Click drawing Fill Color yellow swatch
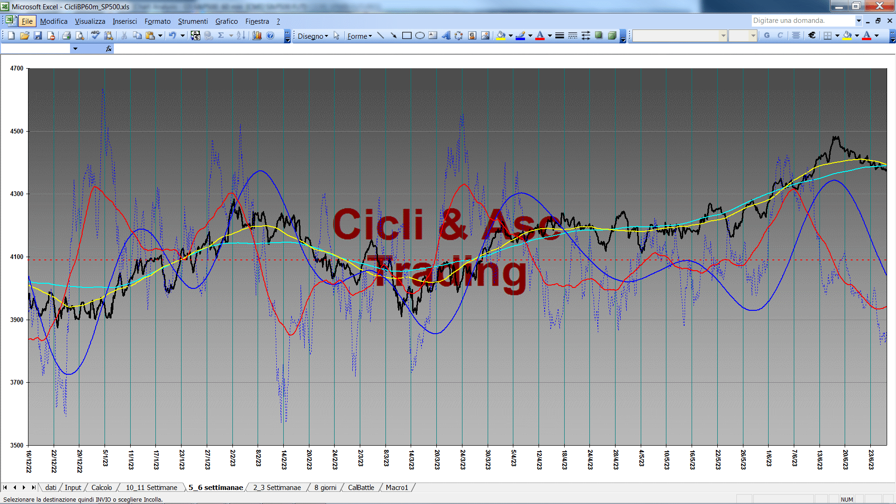 (x=501, y=35)
